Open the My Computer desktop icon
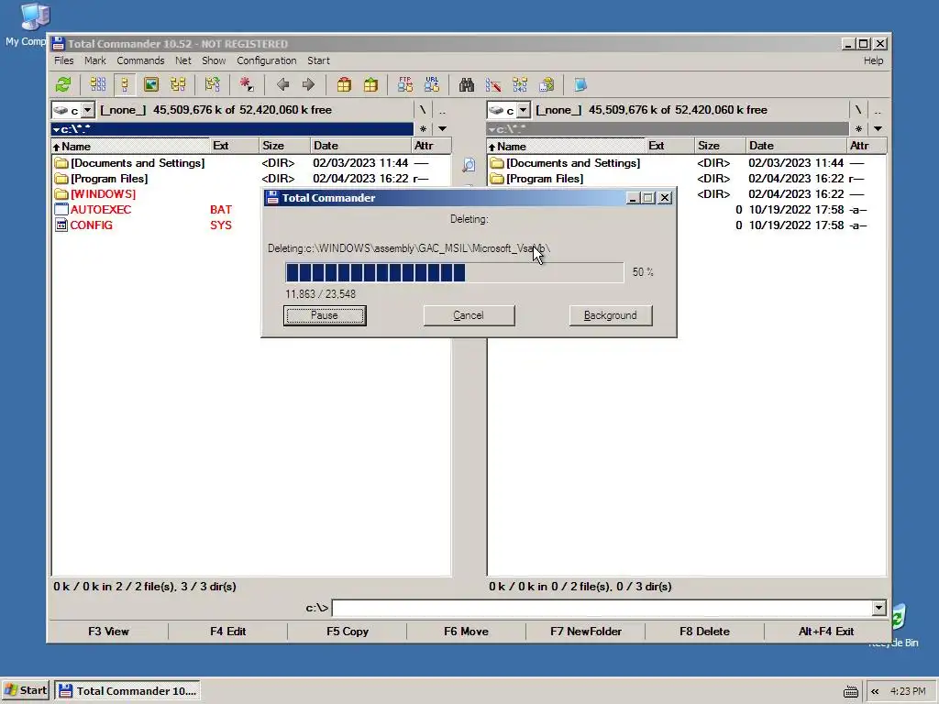939x704 pixels. [x=34, y=16]
